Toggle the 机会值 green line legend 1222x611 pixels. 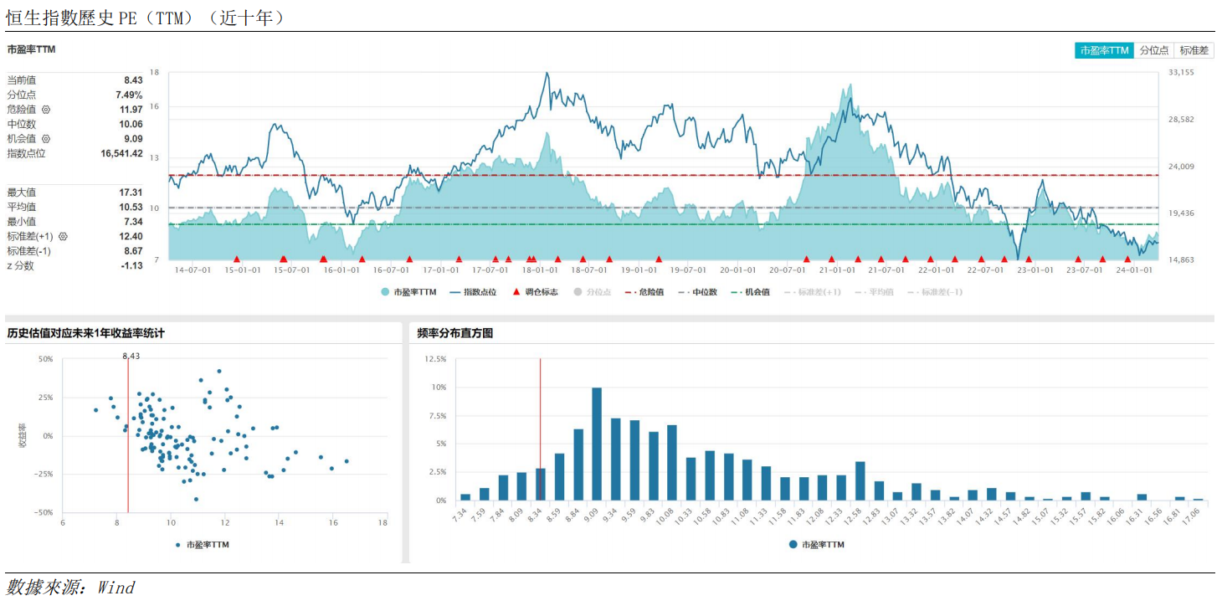pos(751,292)
